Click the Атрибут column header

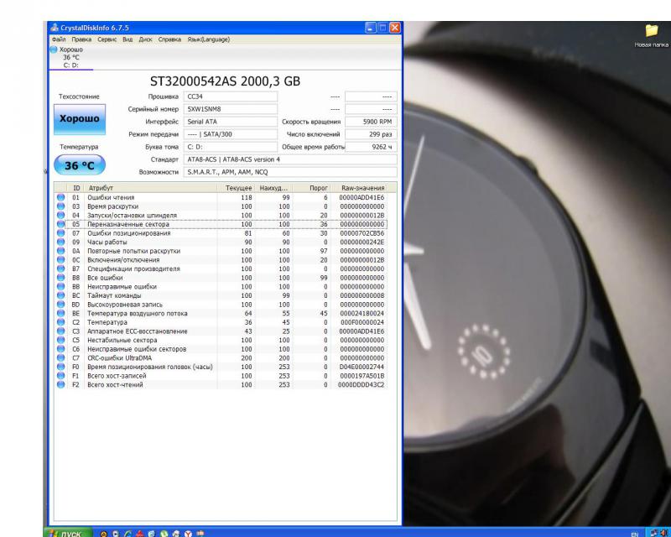[151, 188]
